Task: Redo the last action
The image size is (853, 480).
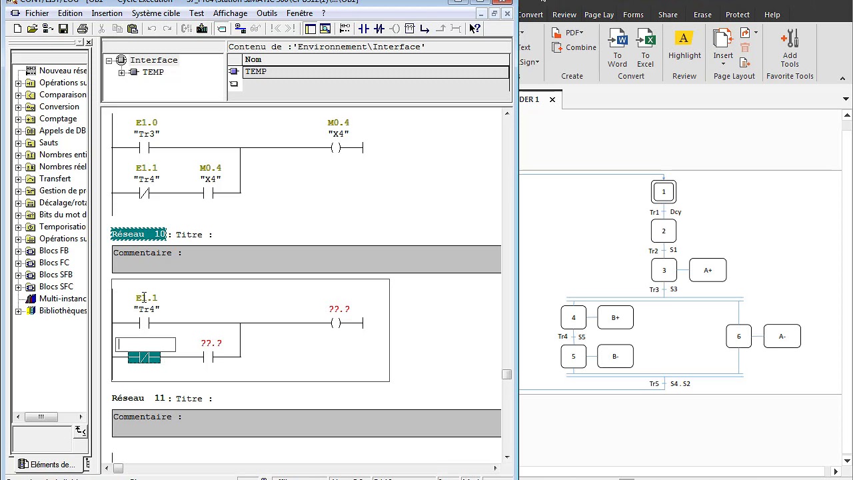Action: click(167, 29)
